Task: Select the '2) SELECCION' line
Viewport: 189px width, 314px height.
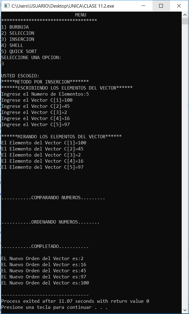Action: [18, 33]
